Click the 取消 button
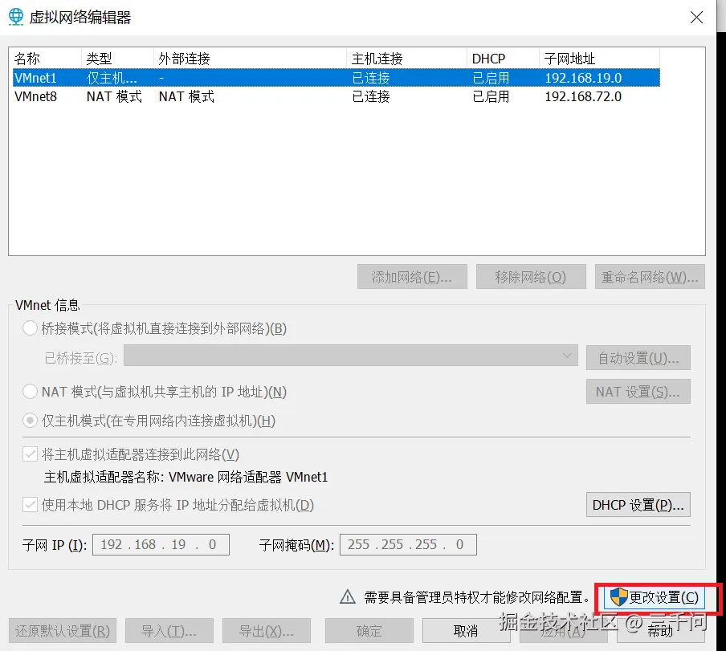The height and width of the screenshot is (651, 726). [x=467, y=631]
